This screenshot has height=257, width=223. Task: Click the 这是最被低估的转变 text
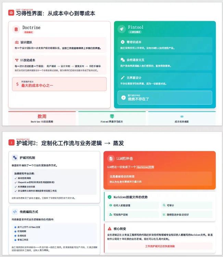[x=122, y=176]
